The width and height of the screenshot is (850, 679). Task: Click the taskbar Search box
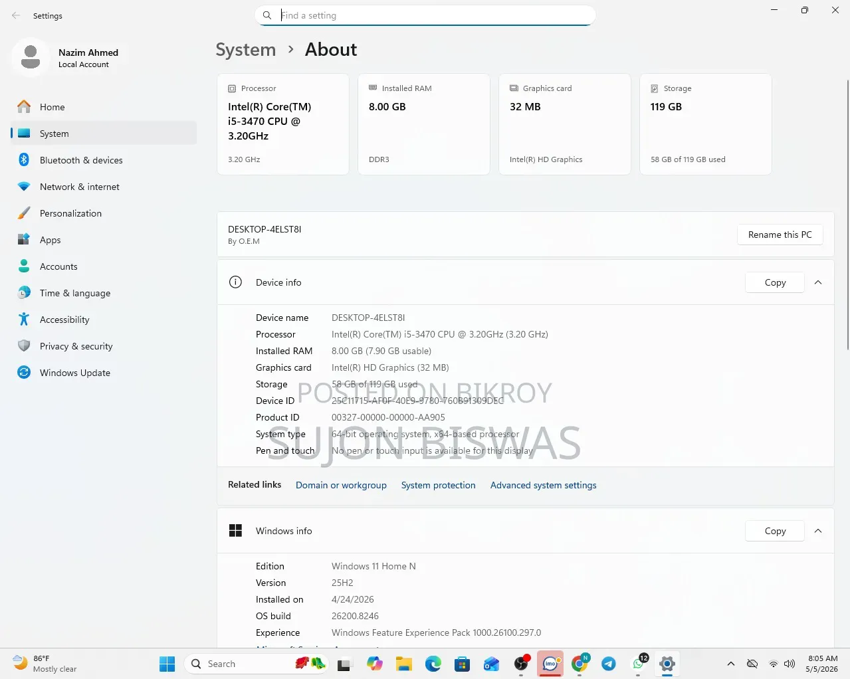click(x=256, y=664)
